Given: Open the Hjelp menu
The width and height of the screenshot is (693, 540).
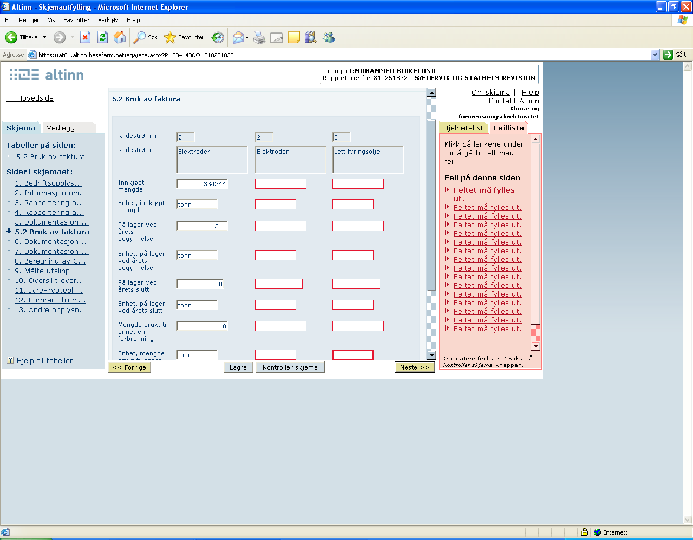Looking at the screenshot, I should [133, 20].
